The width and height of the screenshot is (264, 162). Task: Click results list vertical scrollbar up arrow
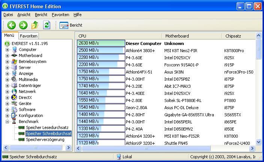click(259, 36)
